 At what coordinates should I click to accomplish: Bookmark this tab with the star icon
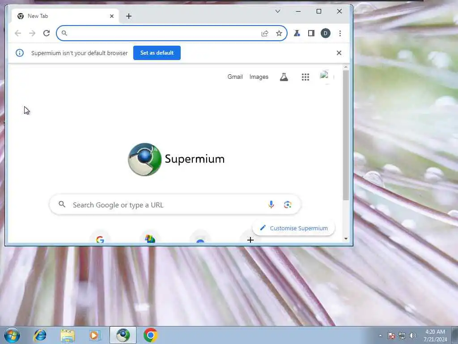(x=279, y=33)
